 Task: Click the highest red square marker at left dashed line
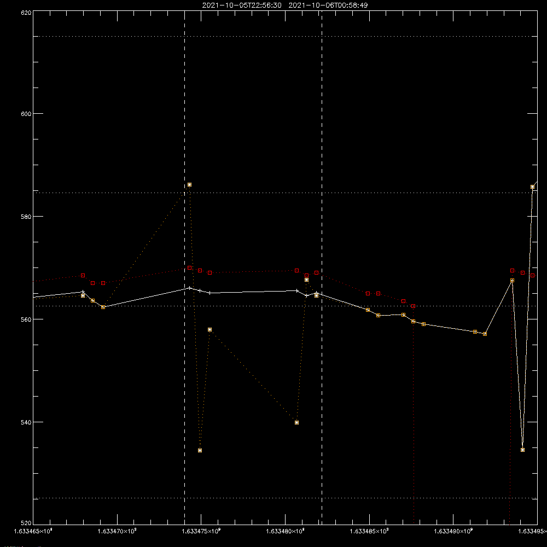(x=189, y=268)
